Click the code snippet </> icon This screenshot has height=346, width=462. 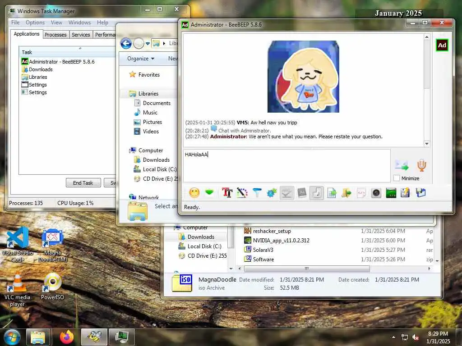click(361, 193)
